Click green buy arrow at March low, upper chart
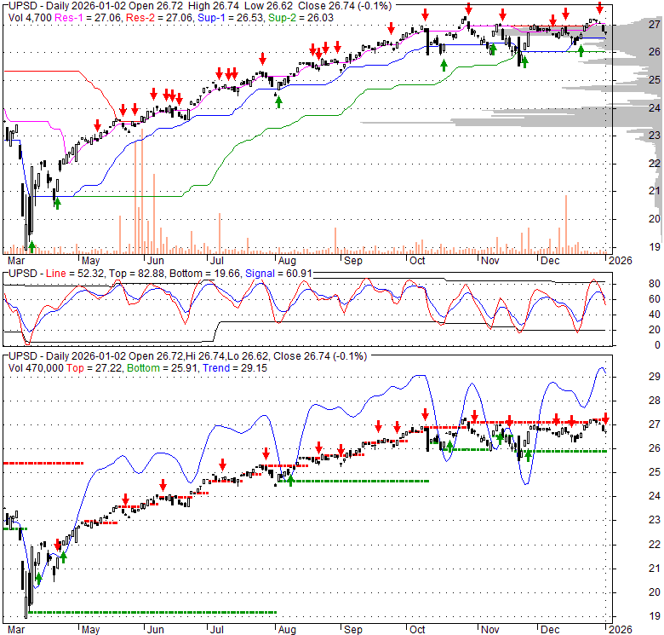Viewport: 664px width, 635px height. (x=31, y=246)
